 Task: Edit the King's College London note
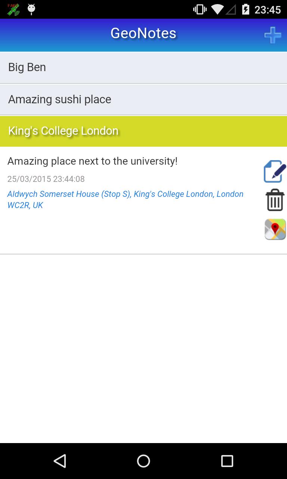click(275, 171)
